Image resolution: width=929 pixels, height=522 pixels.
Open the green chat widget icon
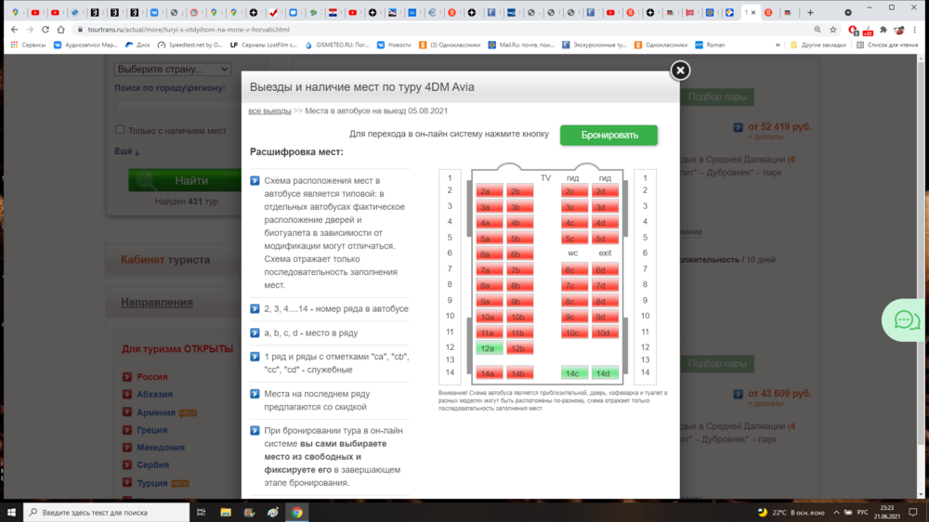pos(906,320)
